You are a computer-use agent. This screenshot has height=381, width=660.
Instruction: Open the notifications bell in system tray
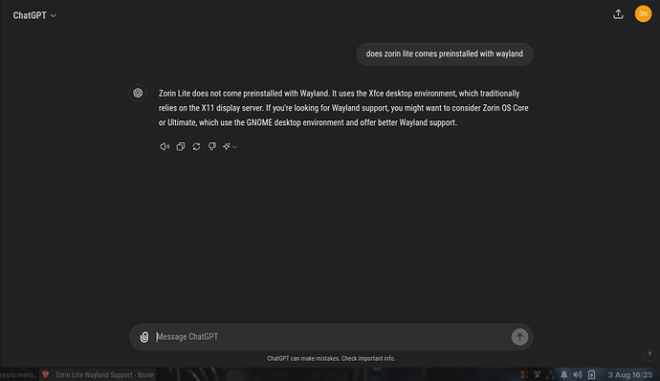click(x=563, y=374)
